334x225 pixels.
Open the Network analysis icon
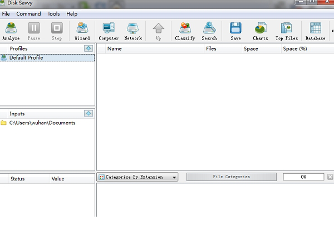tap(133, 31)
